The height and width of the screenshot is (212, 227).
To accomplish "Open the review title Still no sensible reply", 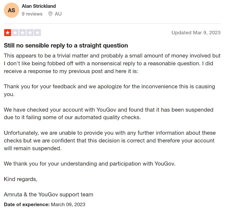I will click(66, 45).
